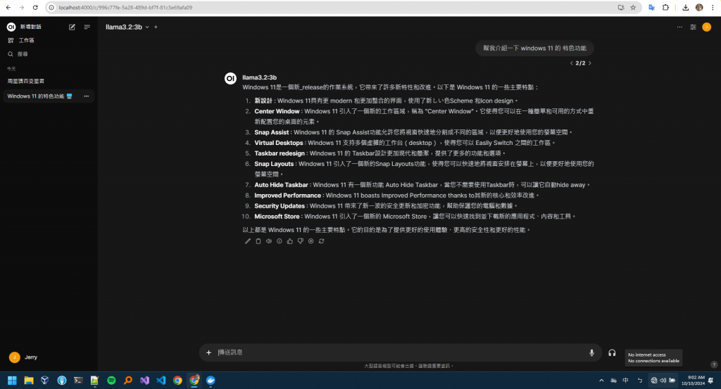
Task: Click the plus button in message box
Action: pyautogui.click(x=208, y=352)
